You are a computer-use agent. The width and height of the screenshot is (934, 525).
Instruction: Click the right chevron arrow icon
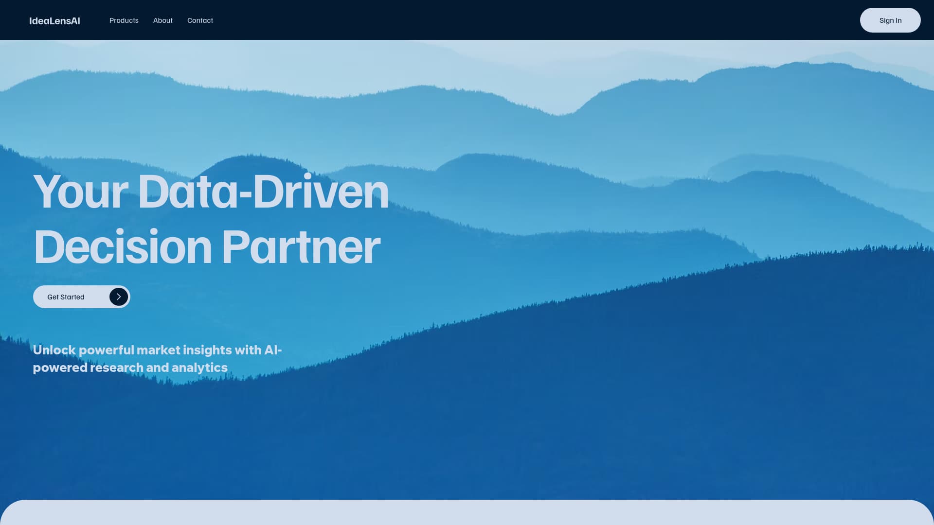[118, 297]
